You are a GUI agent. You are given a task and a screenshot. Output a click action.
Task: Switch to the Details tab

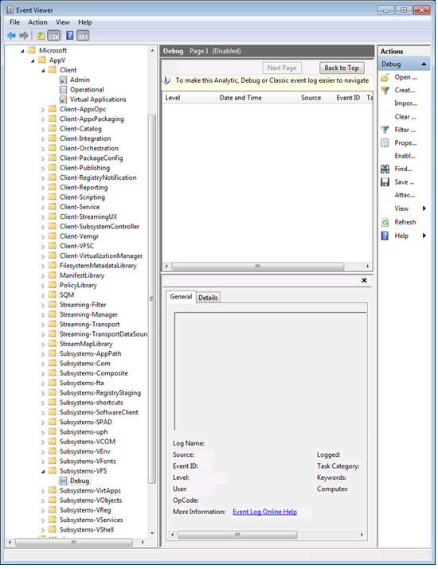[x=208, y=297]
